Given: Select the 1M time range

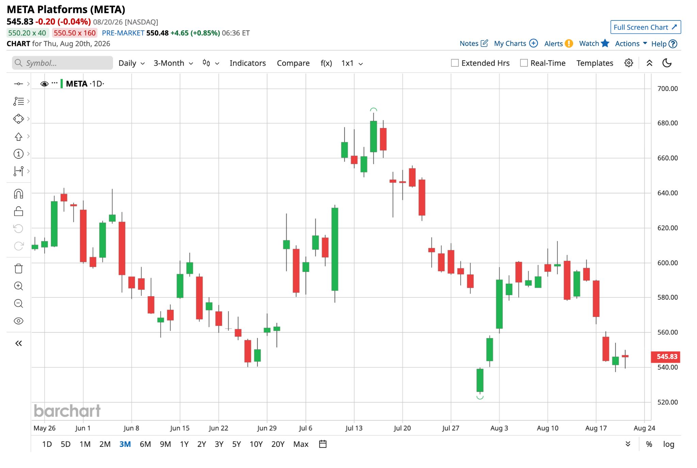Looking at the screenshot, I should [85, 444].
